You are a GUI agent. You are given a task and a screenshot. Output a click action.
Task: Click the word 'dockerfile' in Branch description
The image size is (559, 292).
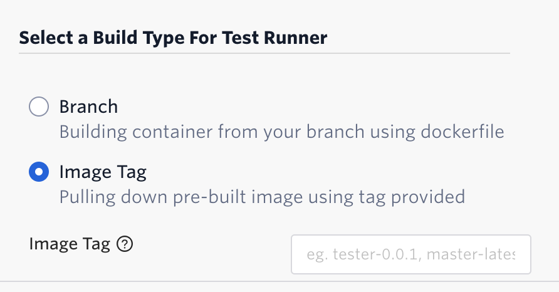462,132
